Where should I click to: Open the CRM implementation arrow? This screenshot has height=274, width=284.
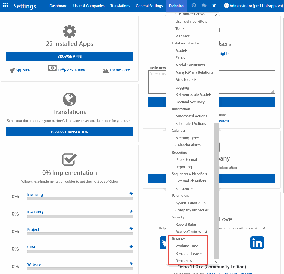(131, 246)
